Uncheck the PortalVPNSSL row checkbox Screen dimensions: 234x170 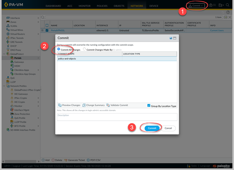(x=47, y=31)
